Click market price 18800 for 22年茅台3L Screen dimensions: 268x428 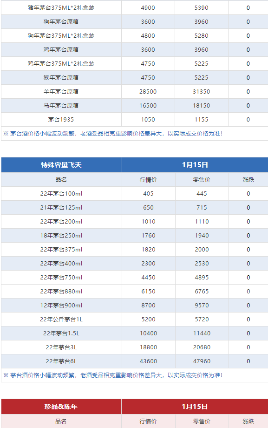tap(149, 347)
